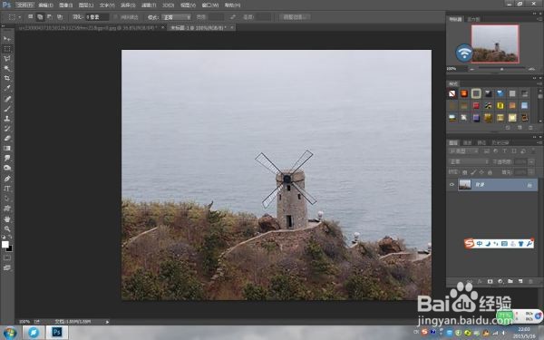544x340 pixels.
Task: Change the screen mode icon
Action: [7, 267]
